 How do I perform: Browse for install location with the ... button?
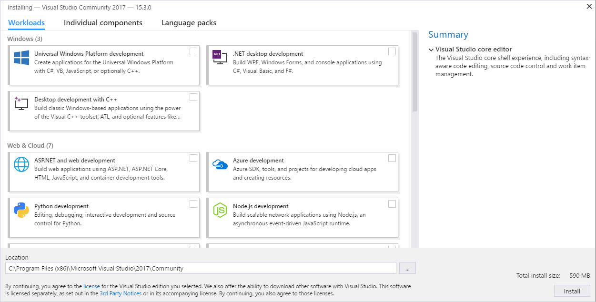(407, 268)
